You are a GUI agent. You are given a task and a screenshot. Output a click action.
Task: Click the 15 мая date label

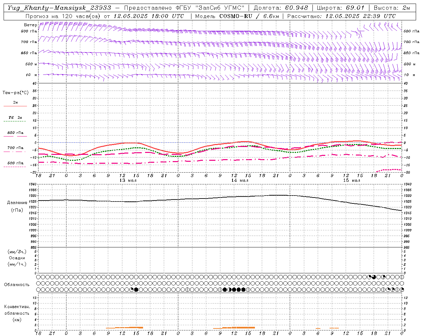[x=352, y=180]
